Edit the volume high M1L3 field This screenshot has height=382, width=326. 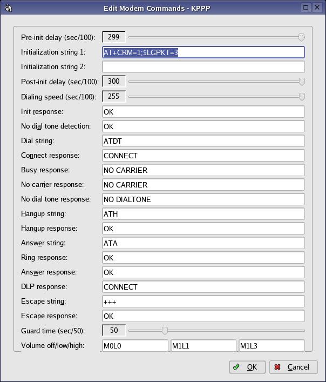pyautogui.click(x=271, y=346)
